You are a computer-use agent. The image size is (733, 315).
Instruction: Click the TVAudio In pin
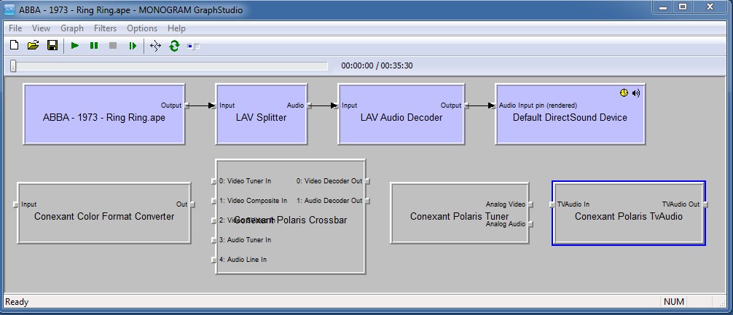(552, 204)
